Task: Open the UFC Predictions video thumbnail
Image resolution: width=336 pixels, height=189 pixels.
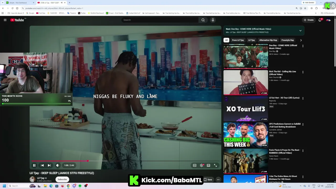Action: tap(246, 135)
